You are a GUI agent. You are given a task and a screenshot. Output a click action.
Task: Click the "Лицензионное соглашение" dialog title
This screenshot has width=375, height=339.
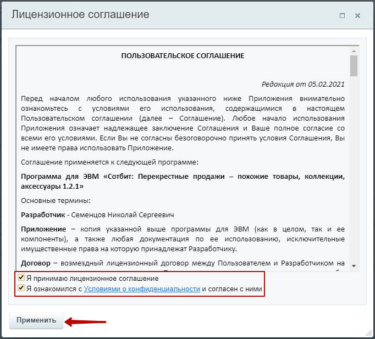click(x=80, y=15)
